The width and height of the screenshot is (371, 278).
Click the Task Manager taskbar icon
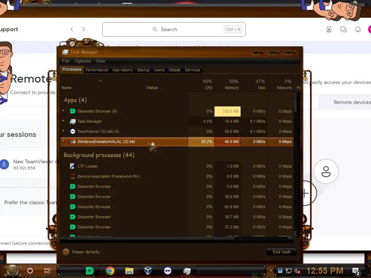click(187, 271)
